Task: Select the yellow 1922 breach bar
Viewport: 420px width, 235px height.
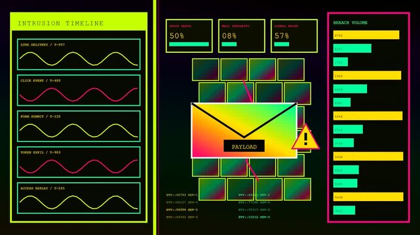Action: [367, 76]
